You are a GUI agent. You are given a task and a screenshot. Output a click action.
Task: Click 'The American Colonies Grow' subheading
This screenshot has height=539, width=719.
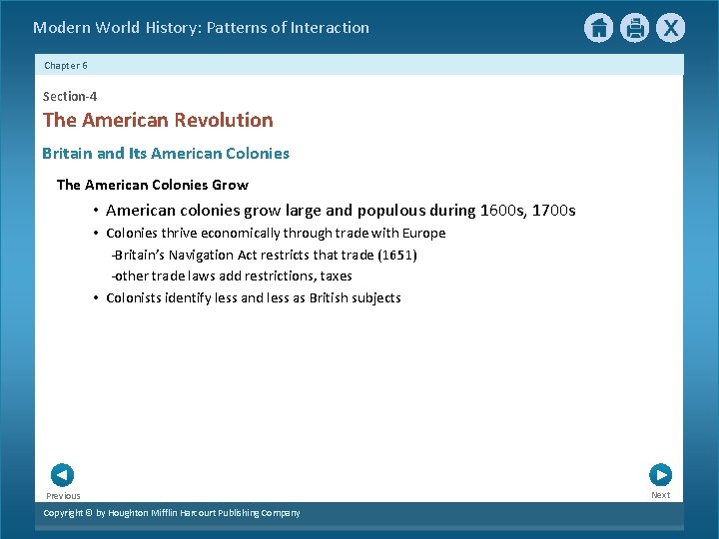point(153,185)
